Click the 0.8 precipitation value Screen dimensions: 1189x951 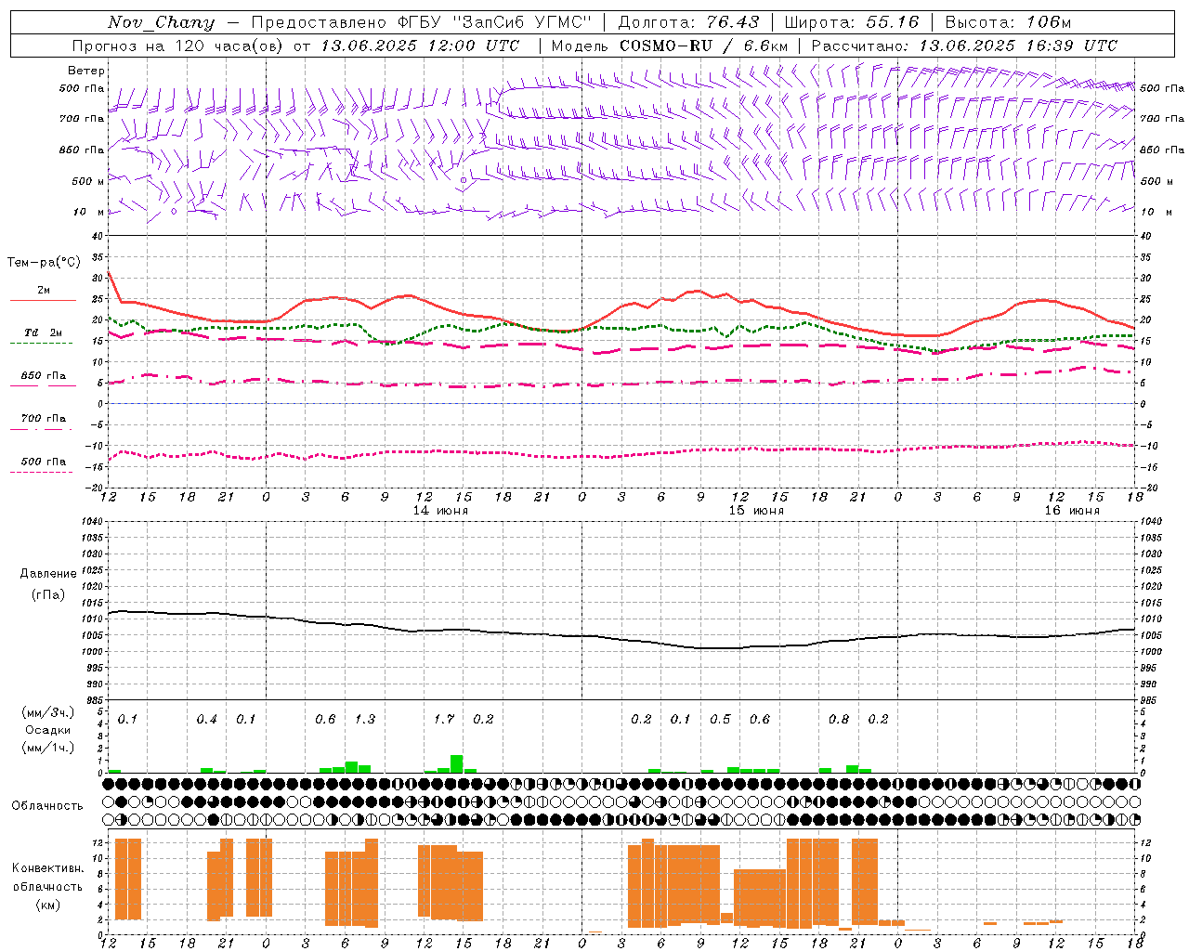[839, 720]
